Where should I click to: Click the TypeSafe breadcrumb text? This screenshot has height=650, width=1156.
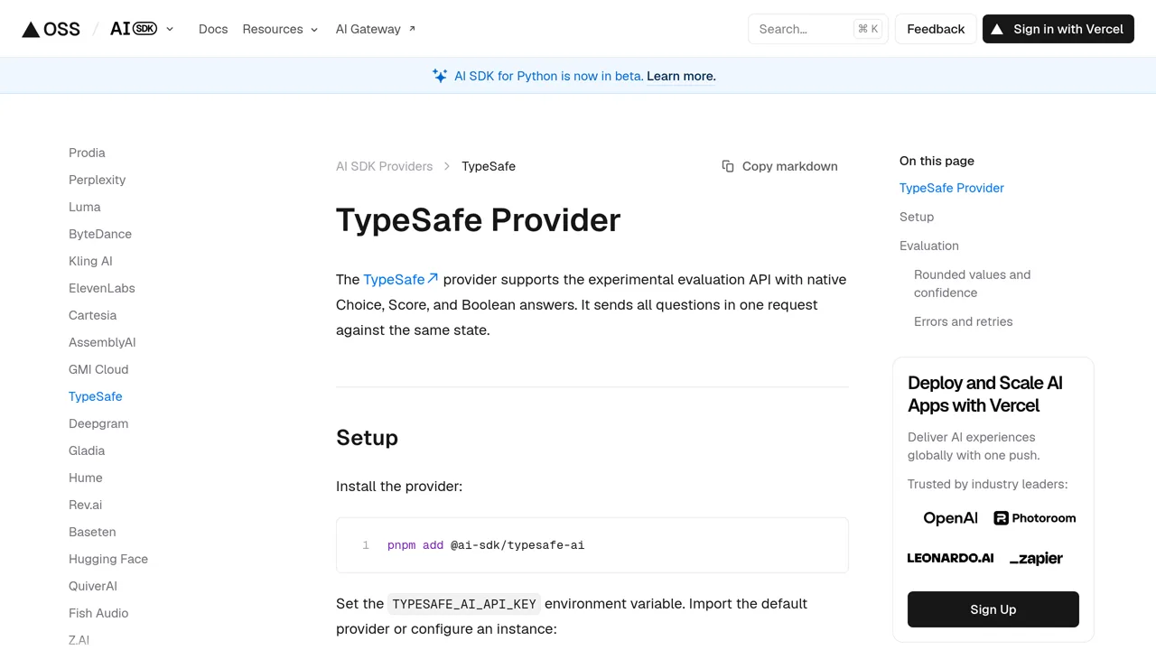click(489, 166)
